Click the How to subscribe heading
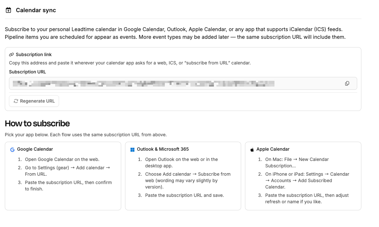 pyautogui.click(x=37, y=123)
